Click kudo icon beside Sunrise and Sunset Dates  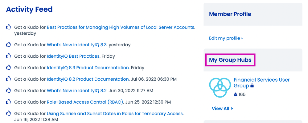[9, 113]
